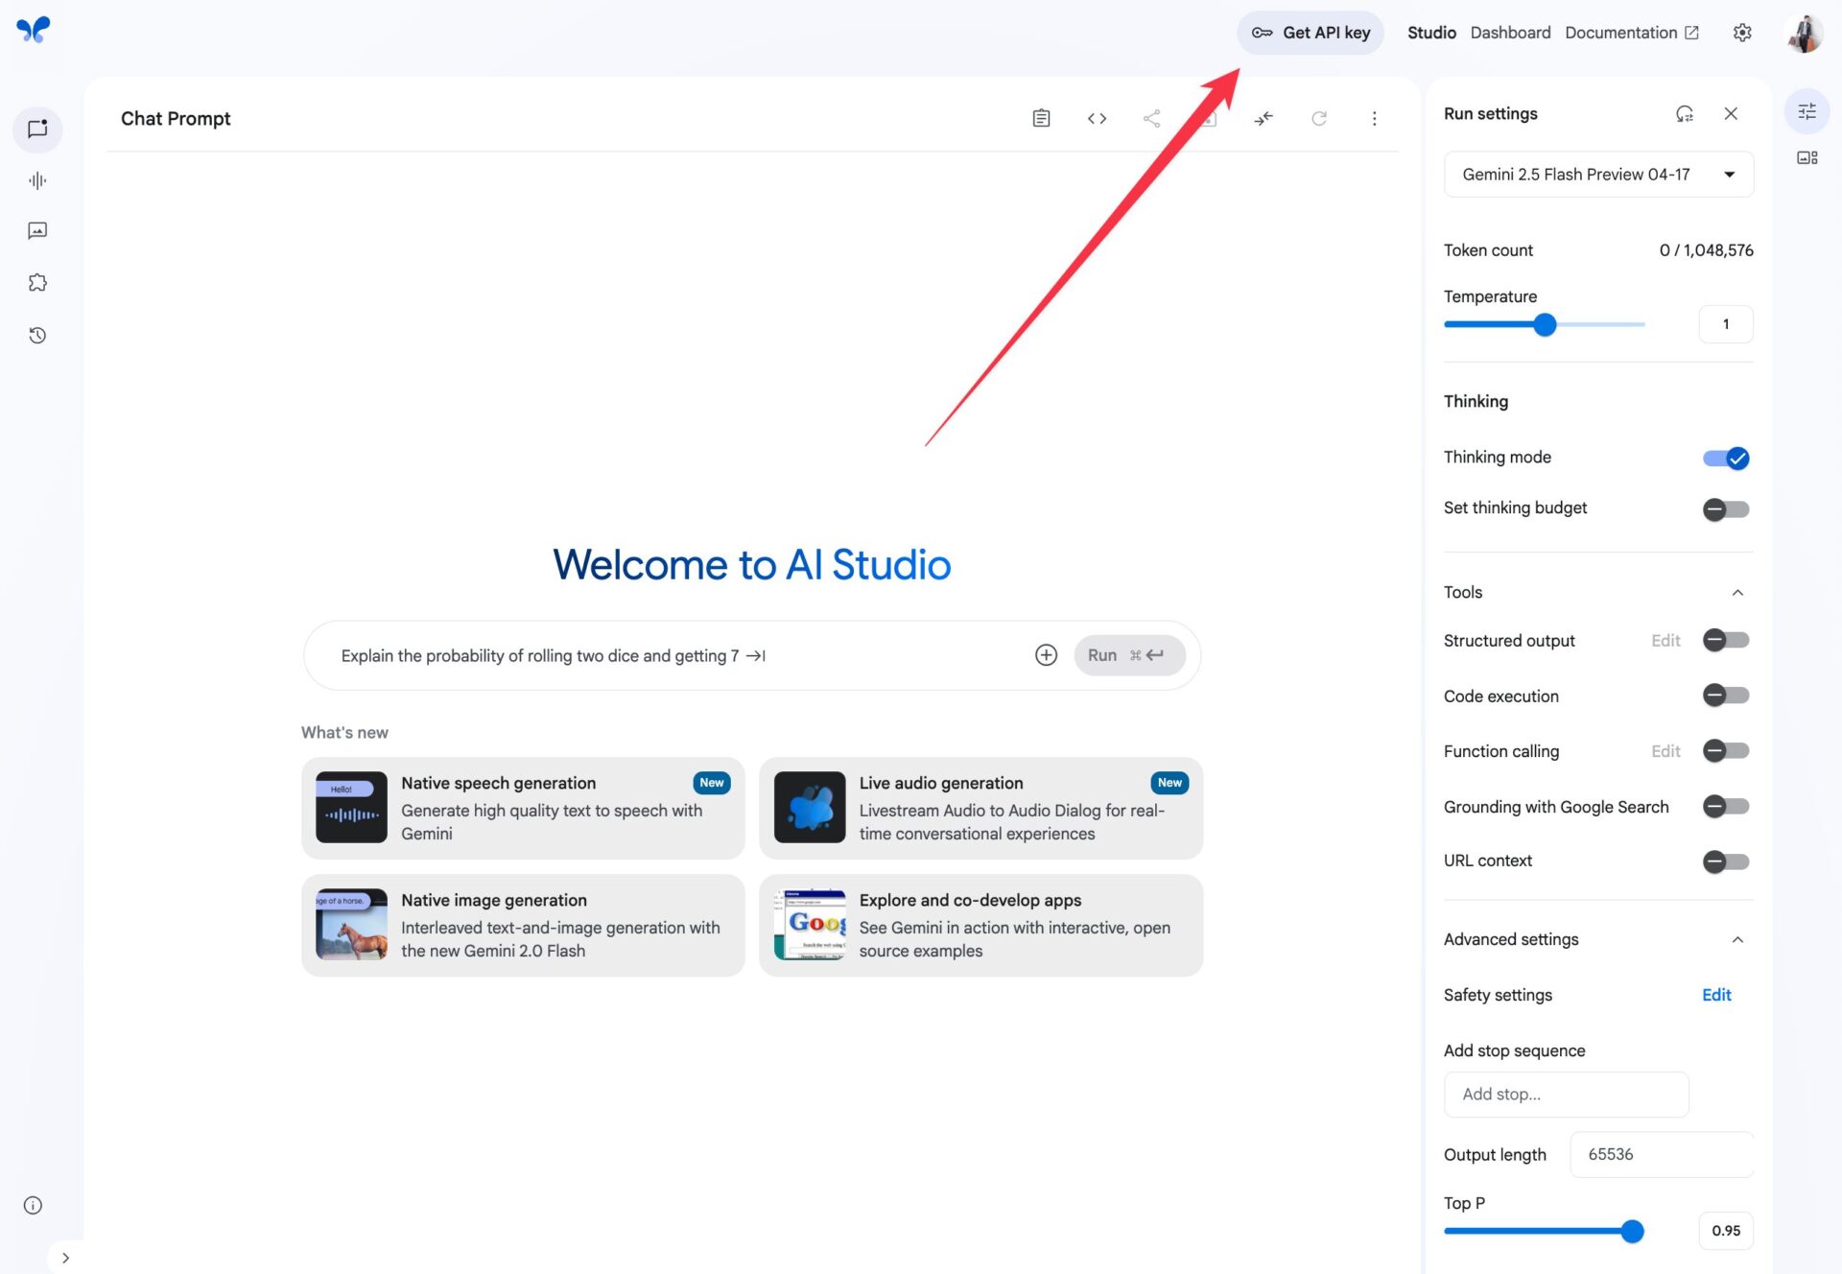Open the three-dot more options menu
Image resolution: width=1842 pixels, height=1274 pixels.
(x=1374, y=118)
